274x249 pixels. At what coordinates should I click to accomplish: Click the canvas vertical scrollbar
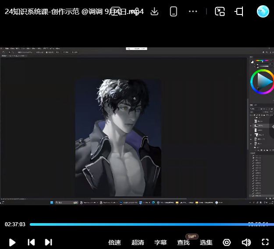[248, 124]
